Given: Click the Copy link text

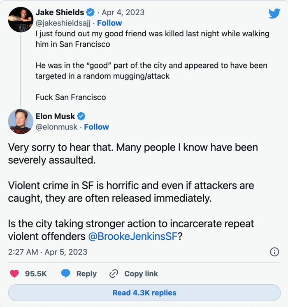Looking at the screenshot, I should click(x=141, y=274).
